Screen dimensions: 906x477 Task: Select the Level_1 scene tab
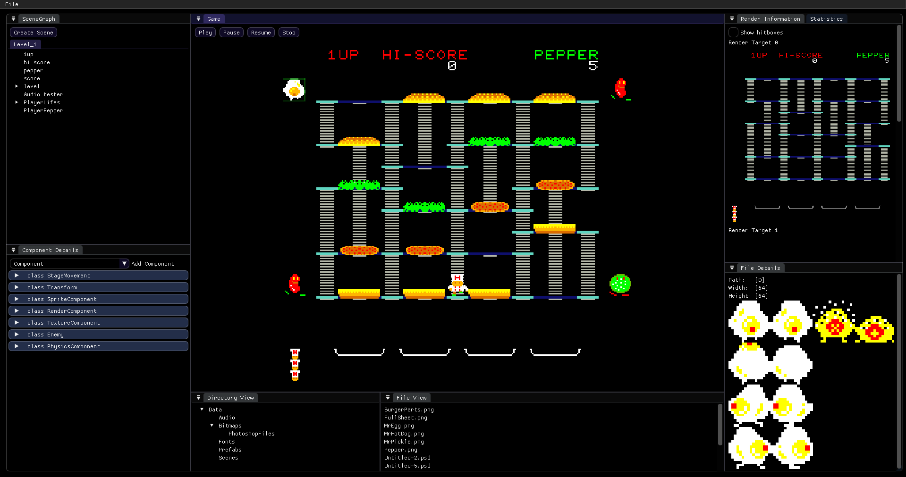(25, 44)
